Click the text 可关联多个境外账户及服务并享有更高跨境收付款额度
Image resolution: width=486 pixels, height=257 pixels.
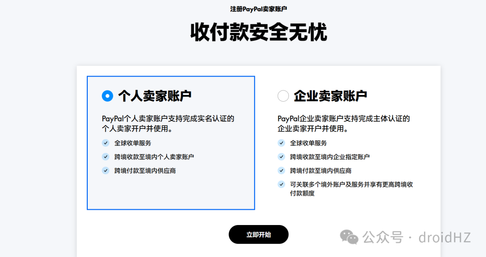351,189
